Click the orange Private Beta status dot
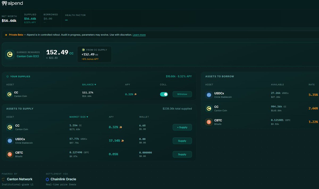Screen dimensions: 319x189 pos(6,35)
